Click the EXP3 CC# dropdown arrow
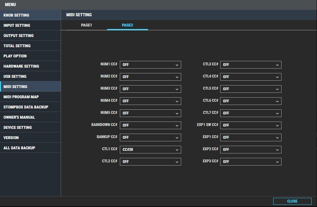 coord(277,162)
